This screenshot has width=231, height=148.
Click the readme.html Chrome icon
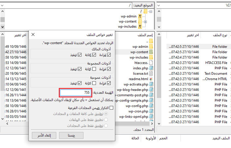tap(151, 79)
